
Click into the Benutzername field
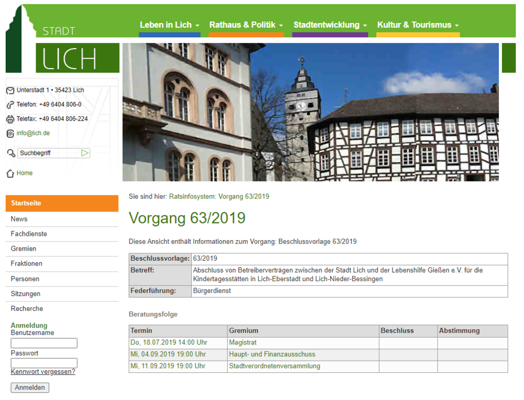coord(44,343)
